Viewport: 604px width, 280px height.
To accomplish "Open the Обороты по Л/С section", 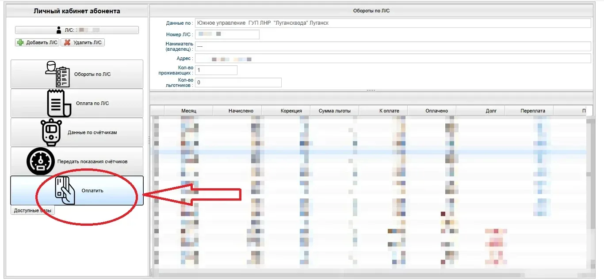I will point(77,74).
